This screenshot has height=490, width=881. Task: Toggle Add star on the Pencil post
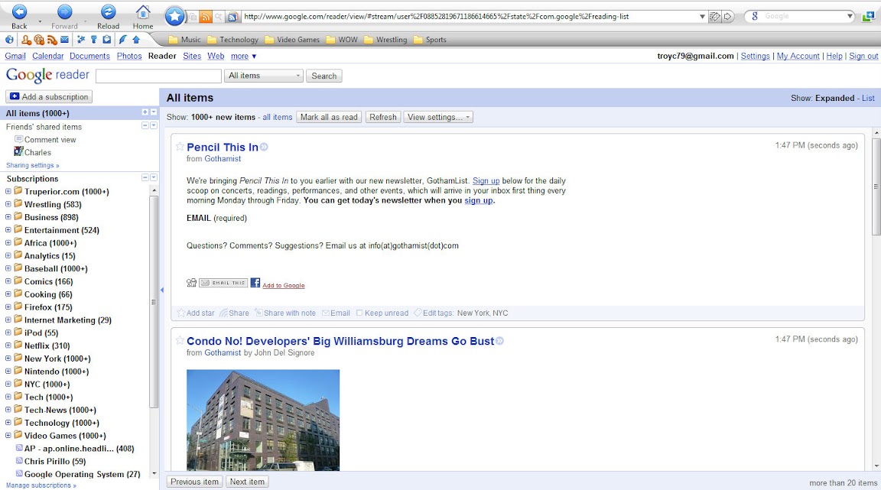[x=196, y=313]
